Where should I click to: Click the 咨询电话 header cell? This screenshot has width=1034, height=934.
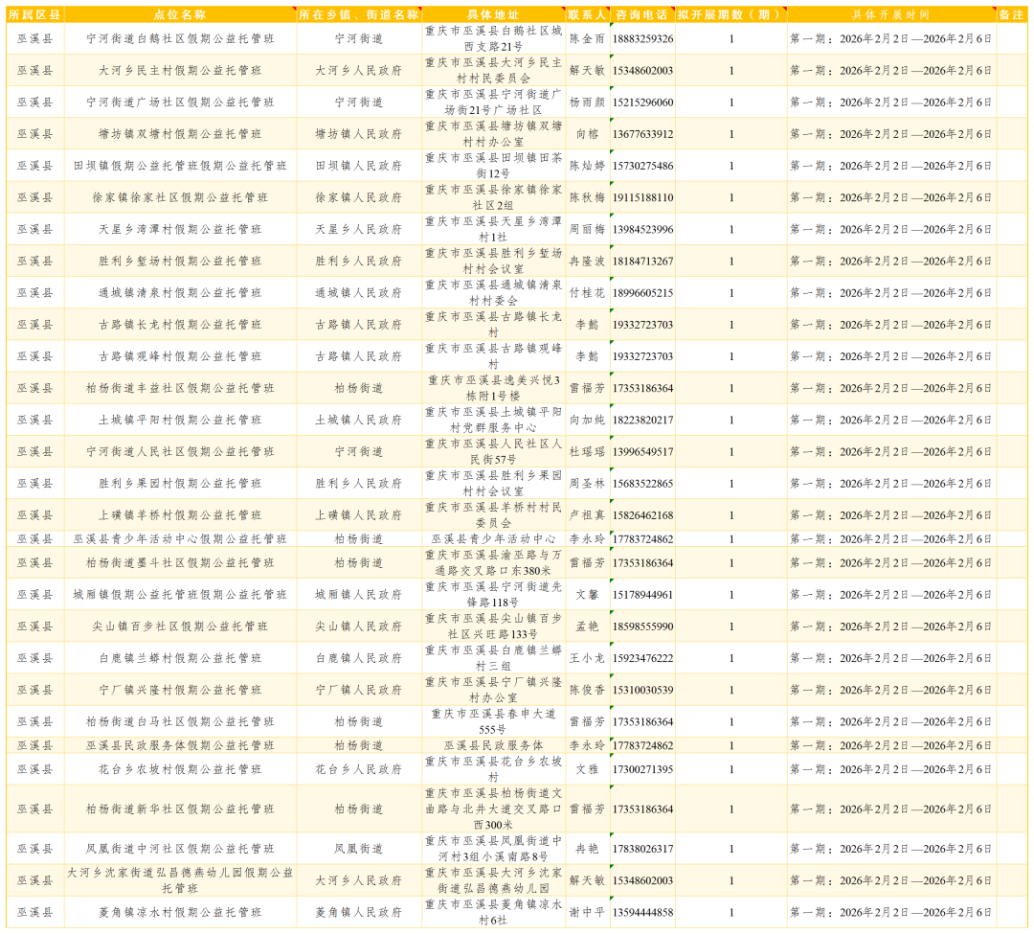point(642,14)
